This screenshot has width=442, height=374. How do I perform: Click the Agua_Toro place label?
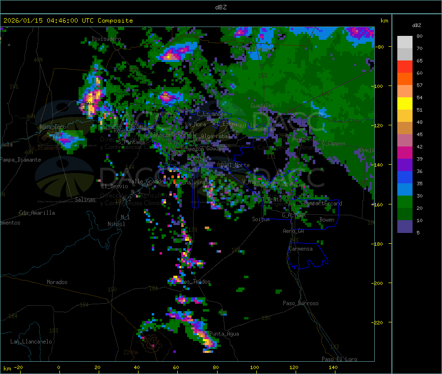(x=53, y=127)
